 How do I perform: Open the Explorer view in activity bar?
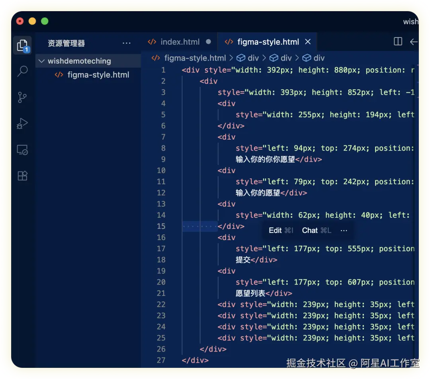tap(22, 45)
